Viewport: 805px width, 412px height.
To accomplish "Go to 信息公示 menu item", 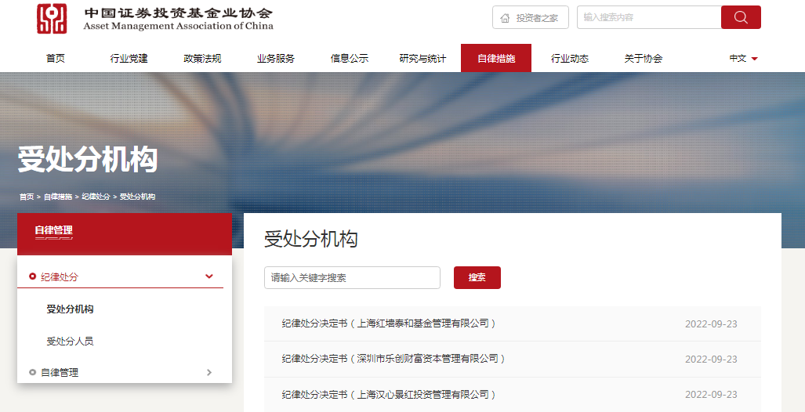I will (x=350, y=58).
